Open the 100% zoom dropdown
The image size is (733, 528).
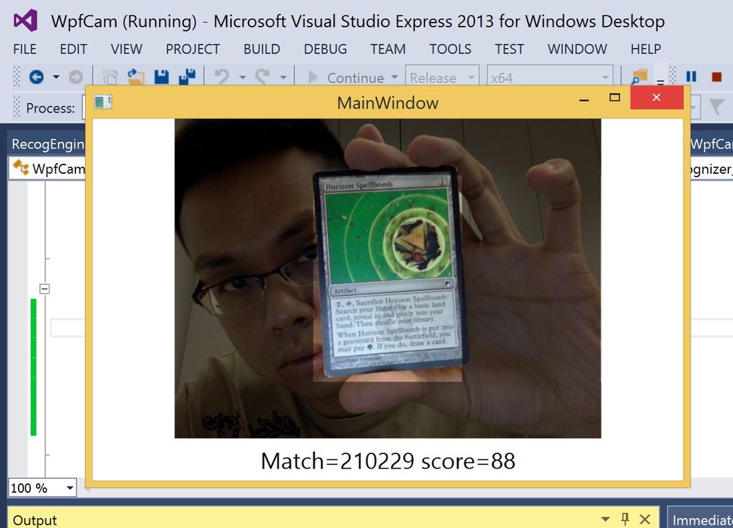[68, 487]
